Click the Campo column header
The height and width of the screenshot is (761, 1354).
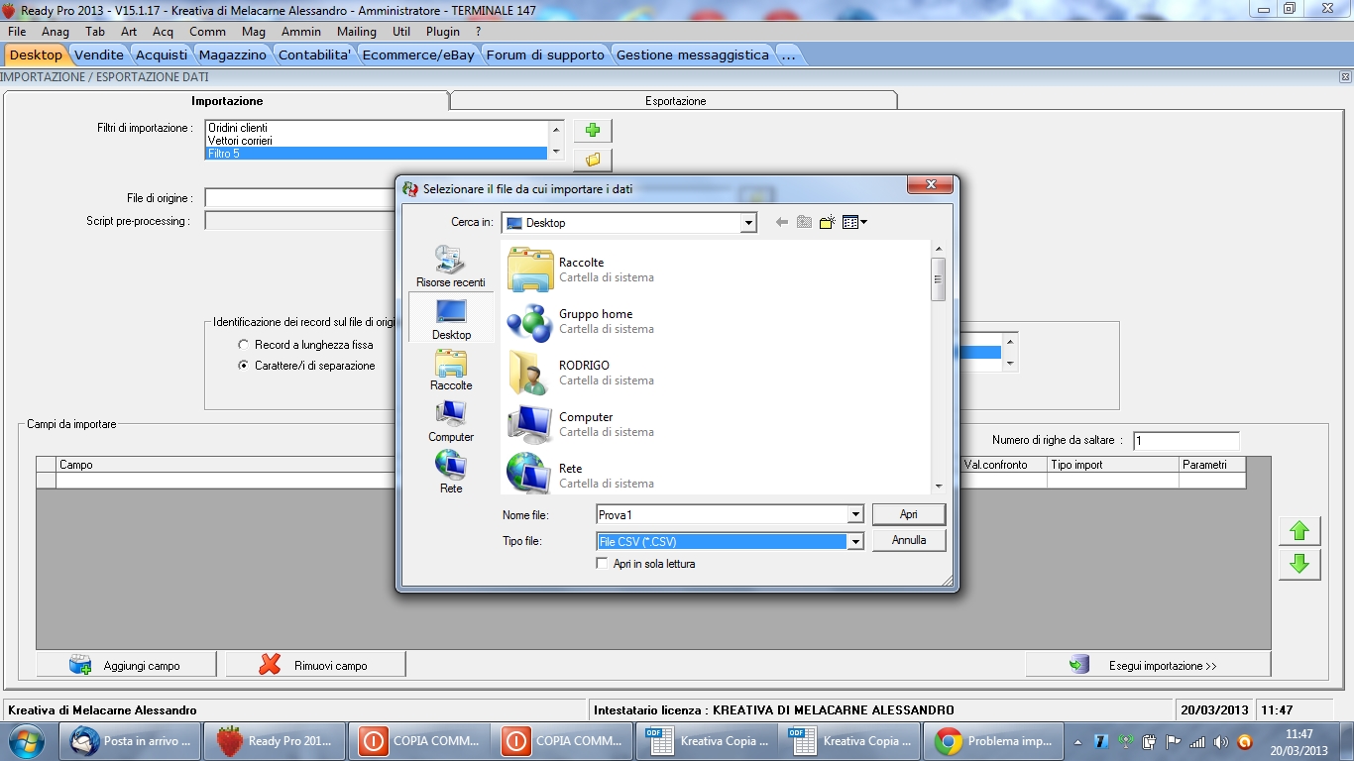(x=226, y=465)
